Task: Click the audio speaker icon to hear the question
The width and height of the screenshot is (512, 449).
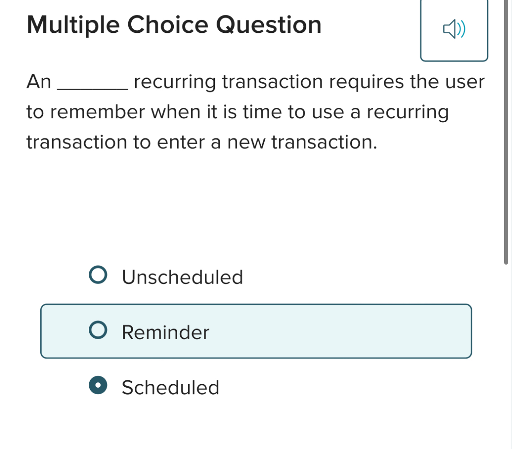Action: tap(454, 30)
